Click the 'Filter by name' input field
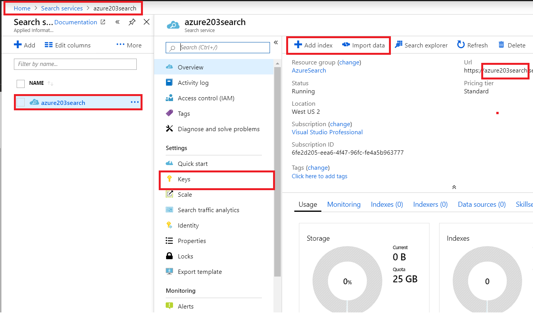Image resolution: width=533 pixels, height=329 pixels. (75, 64)
